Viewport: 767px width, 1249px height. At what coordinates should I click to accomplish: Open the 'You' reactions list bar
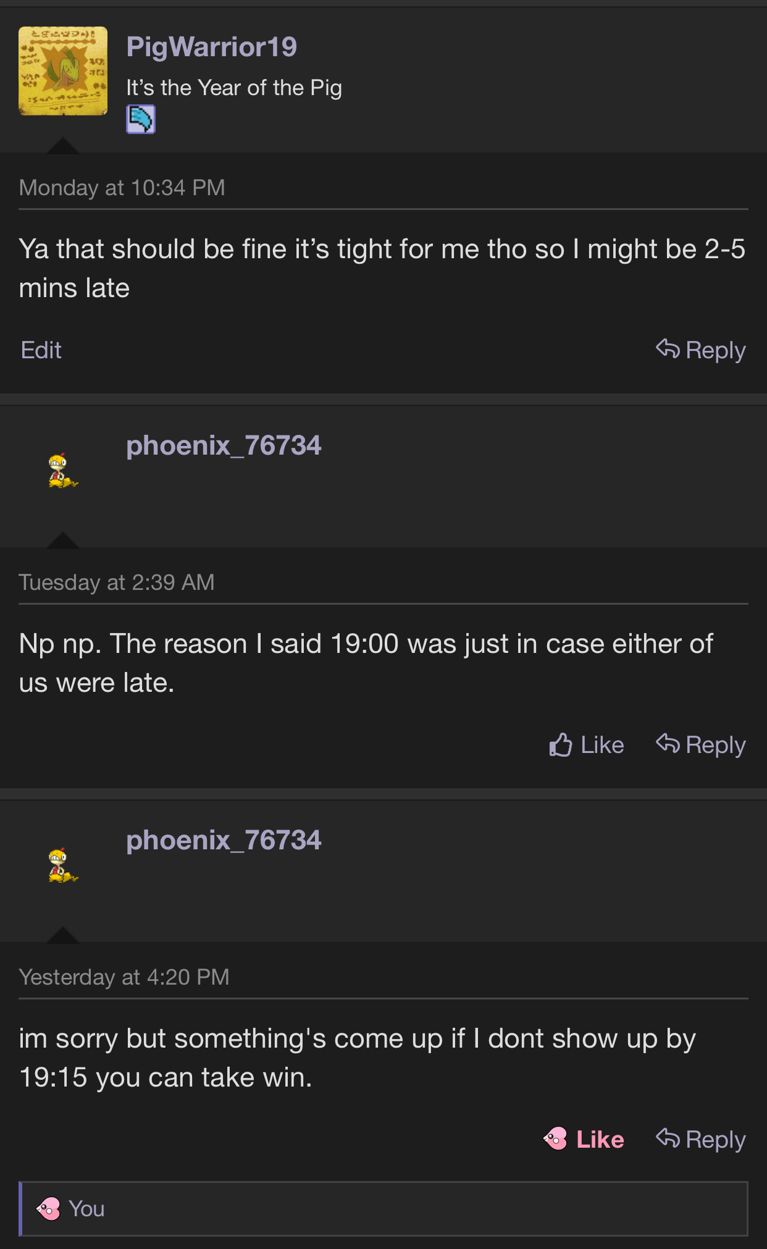[x=383, y=1209]
